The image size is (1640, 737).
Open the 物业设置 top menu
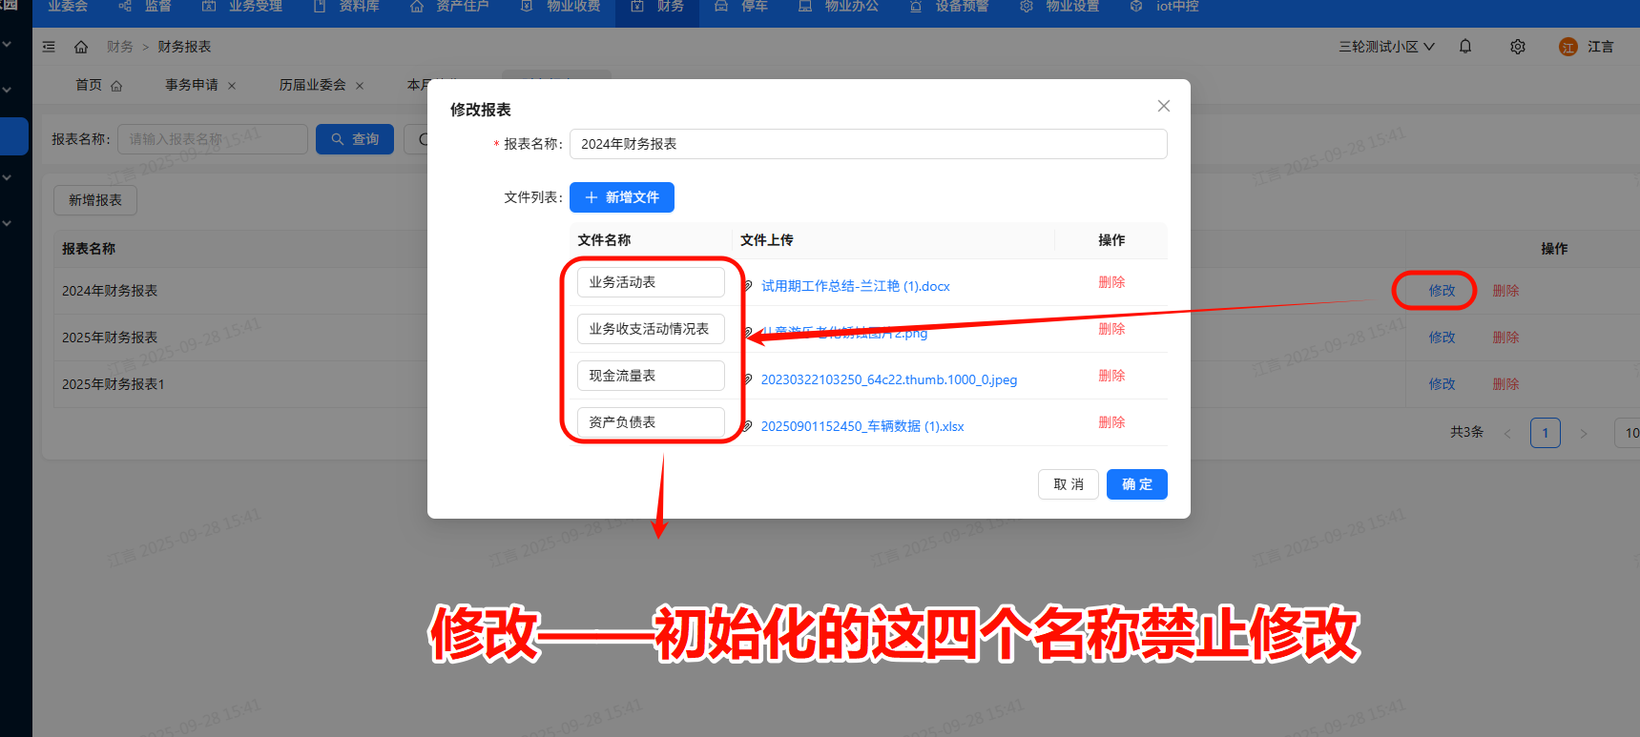(1060, 7)
